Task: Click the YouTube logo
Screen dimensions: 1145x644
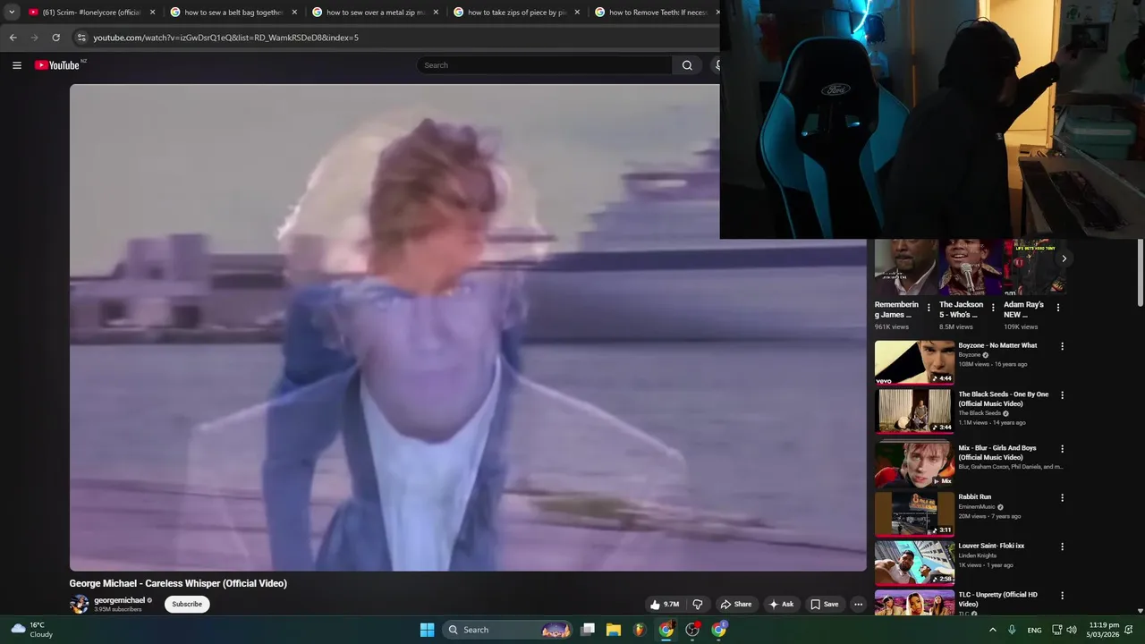Action: click(58, 65)
